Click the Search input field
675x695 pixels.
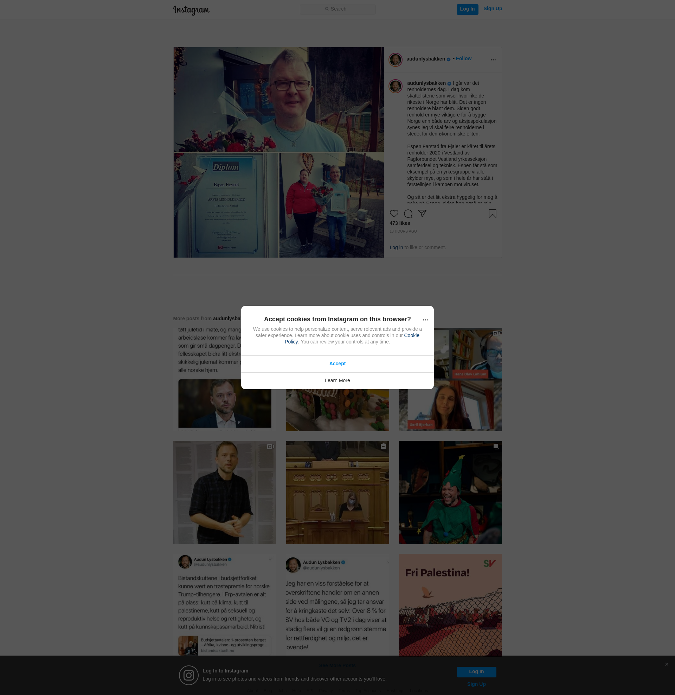pos(337,9)
